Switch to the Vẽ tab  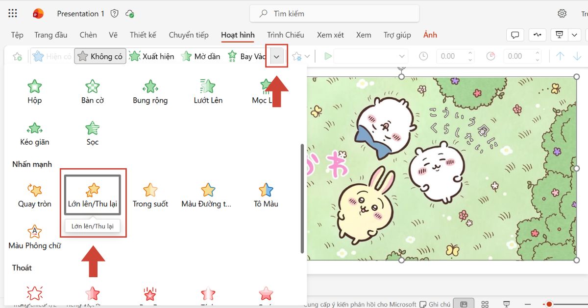[x=113, y=35]
